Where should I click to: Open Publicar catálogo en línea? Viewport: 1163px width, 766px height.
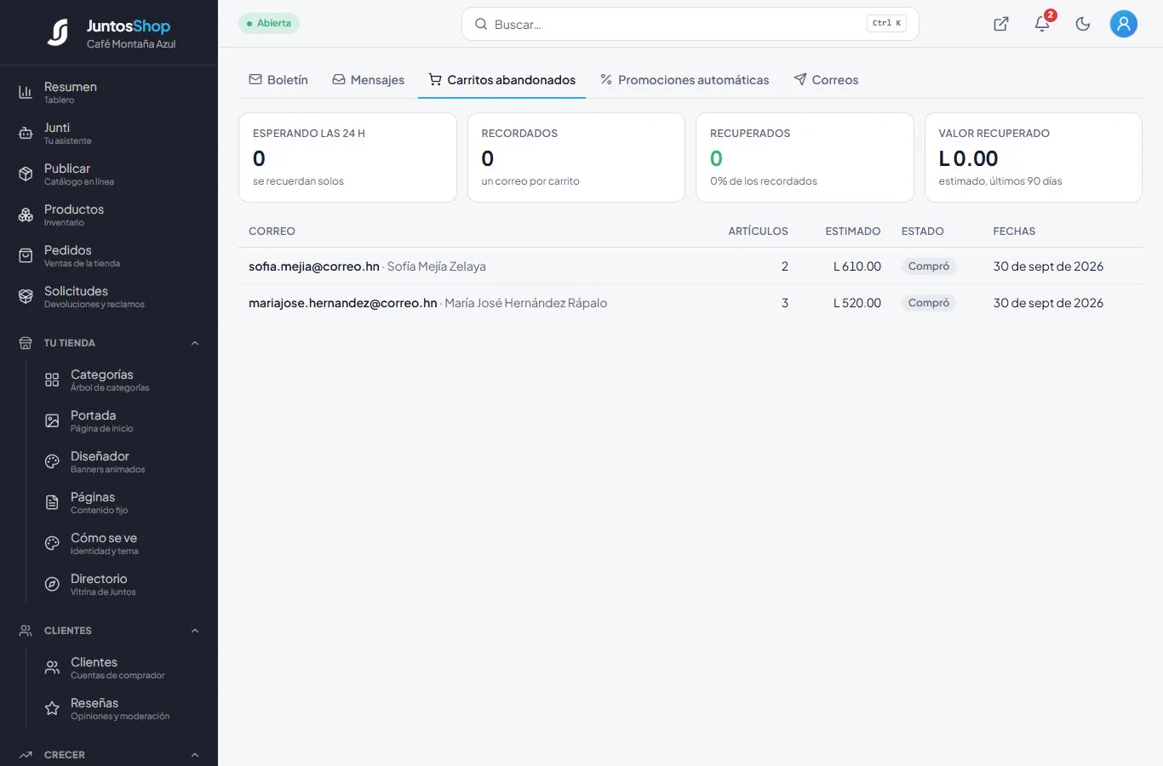109,174
